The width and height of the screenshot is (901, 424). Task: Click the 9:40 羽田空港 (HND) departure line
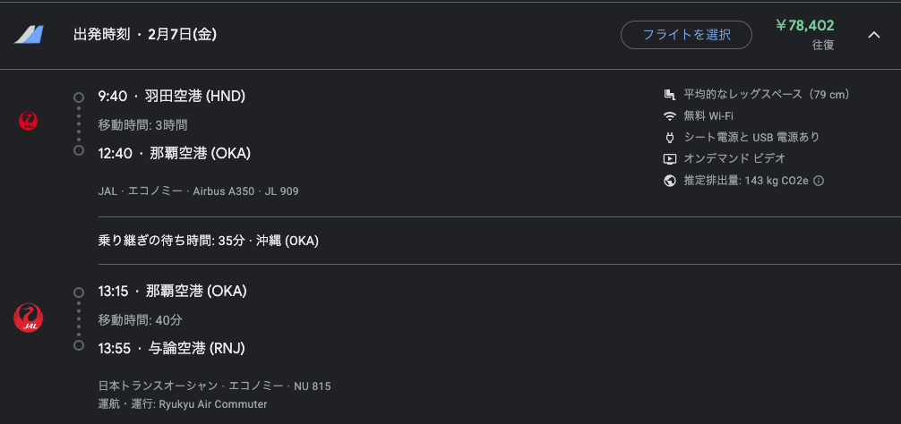coord(172,97)
